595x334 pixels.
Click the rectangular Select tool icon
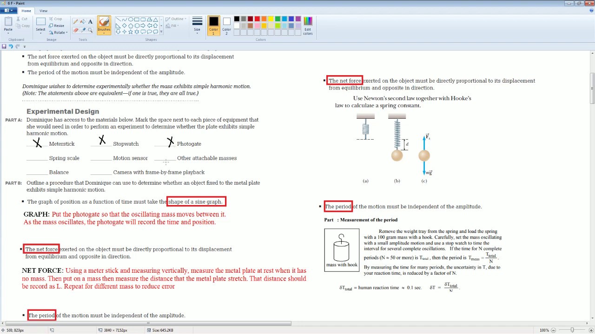click(41, 22)
